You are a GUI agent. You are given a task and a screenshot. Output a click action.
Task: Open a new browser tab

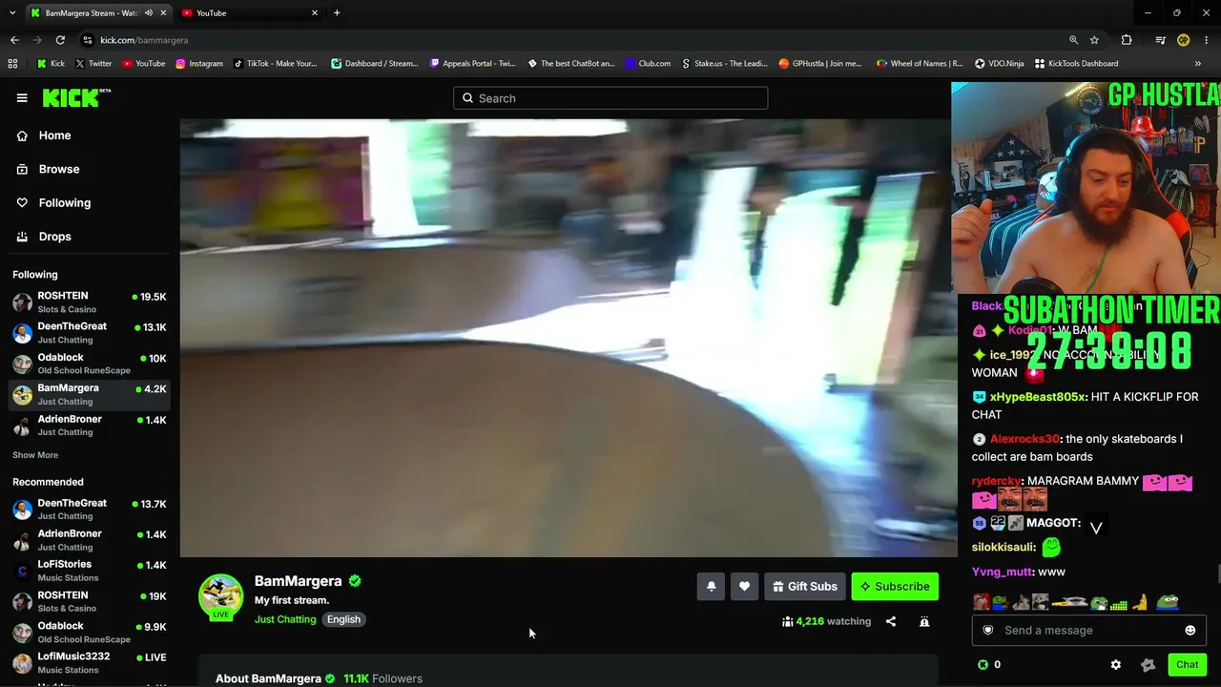337,13
